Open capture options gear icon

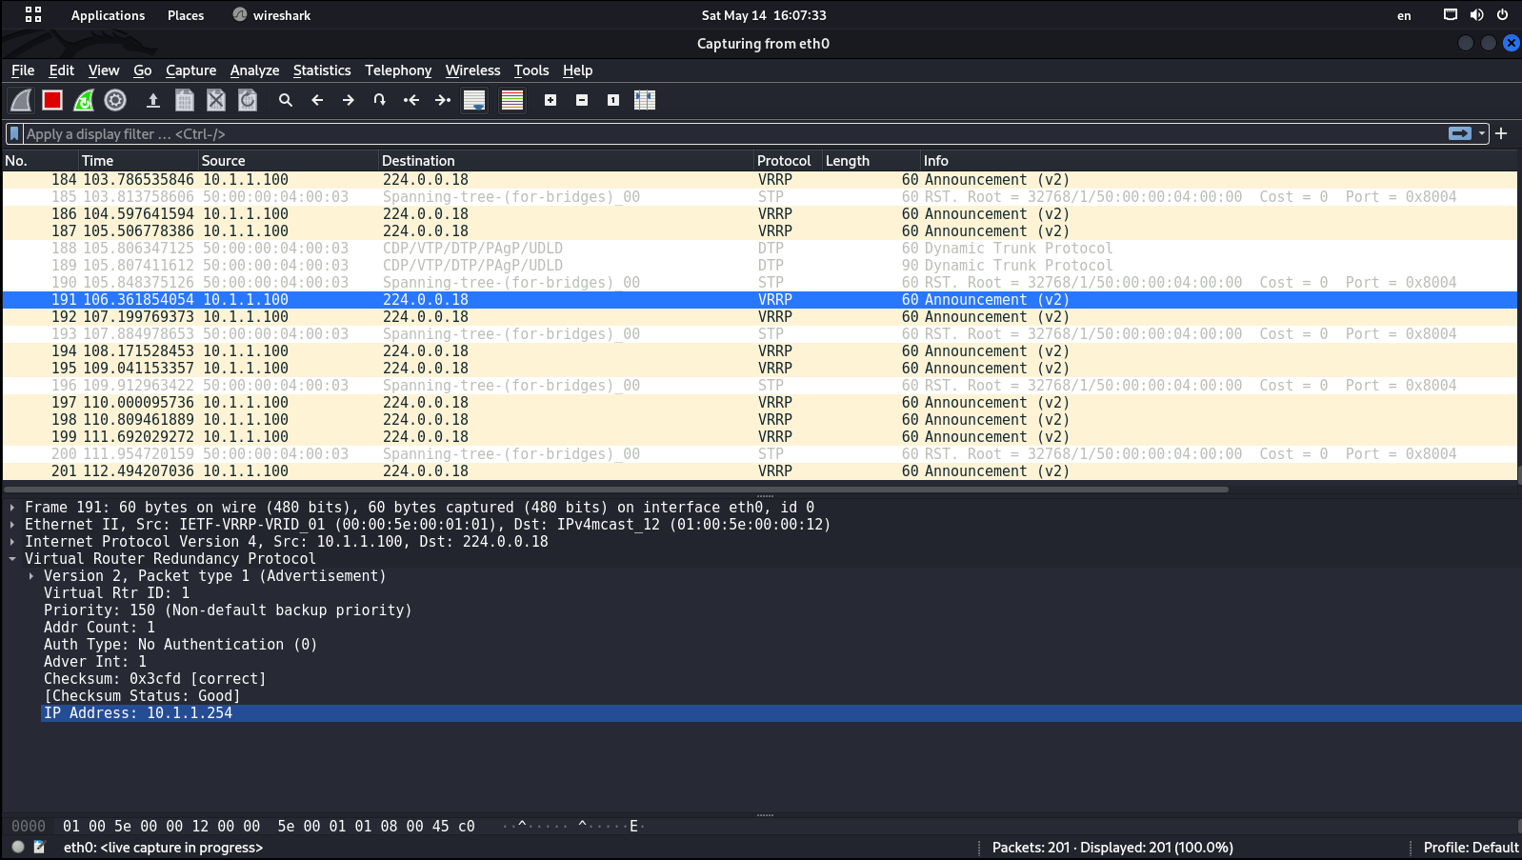(x=115, y=100)
